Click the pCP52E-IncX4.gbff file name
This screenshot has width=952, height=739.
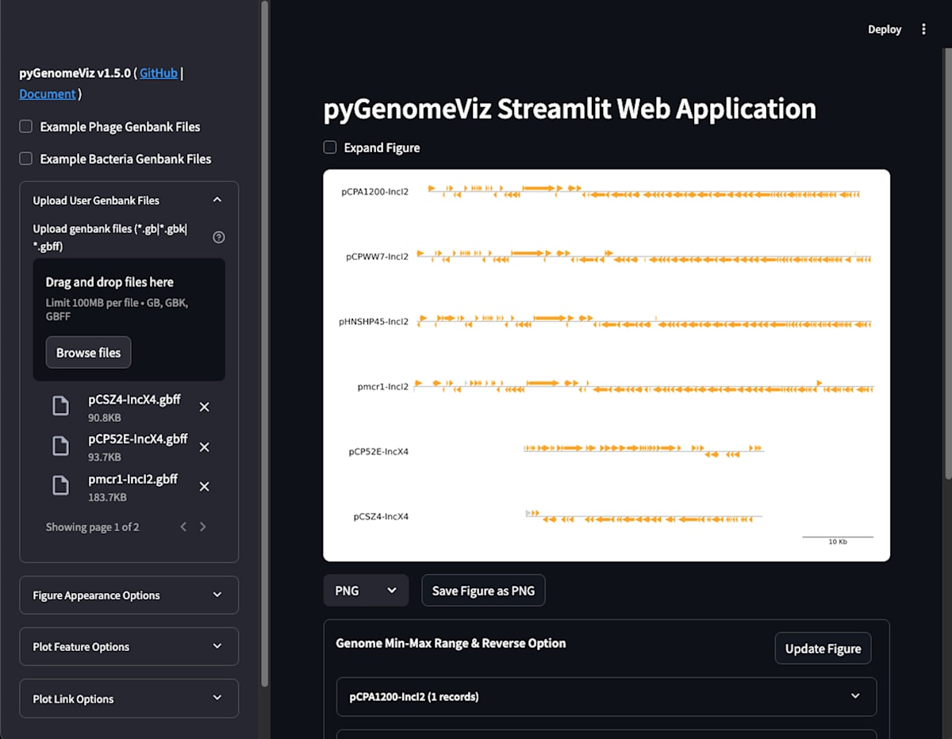click(137, 439)
